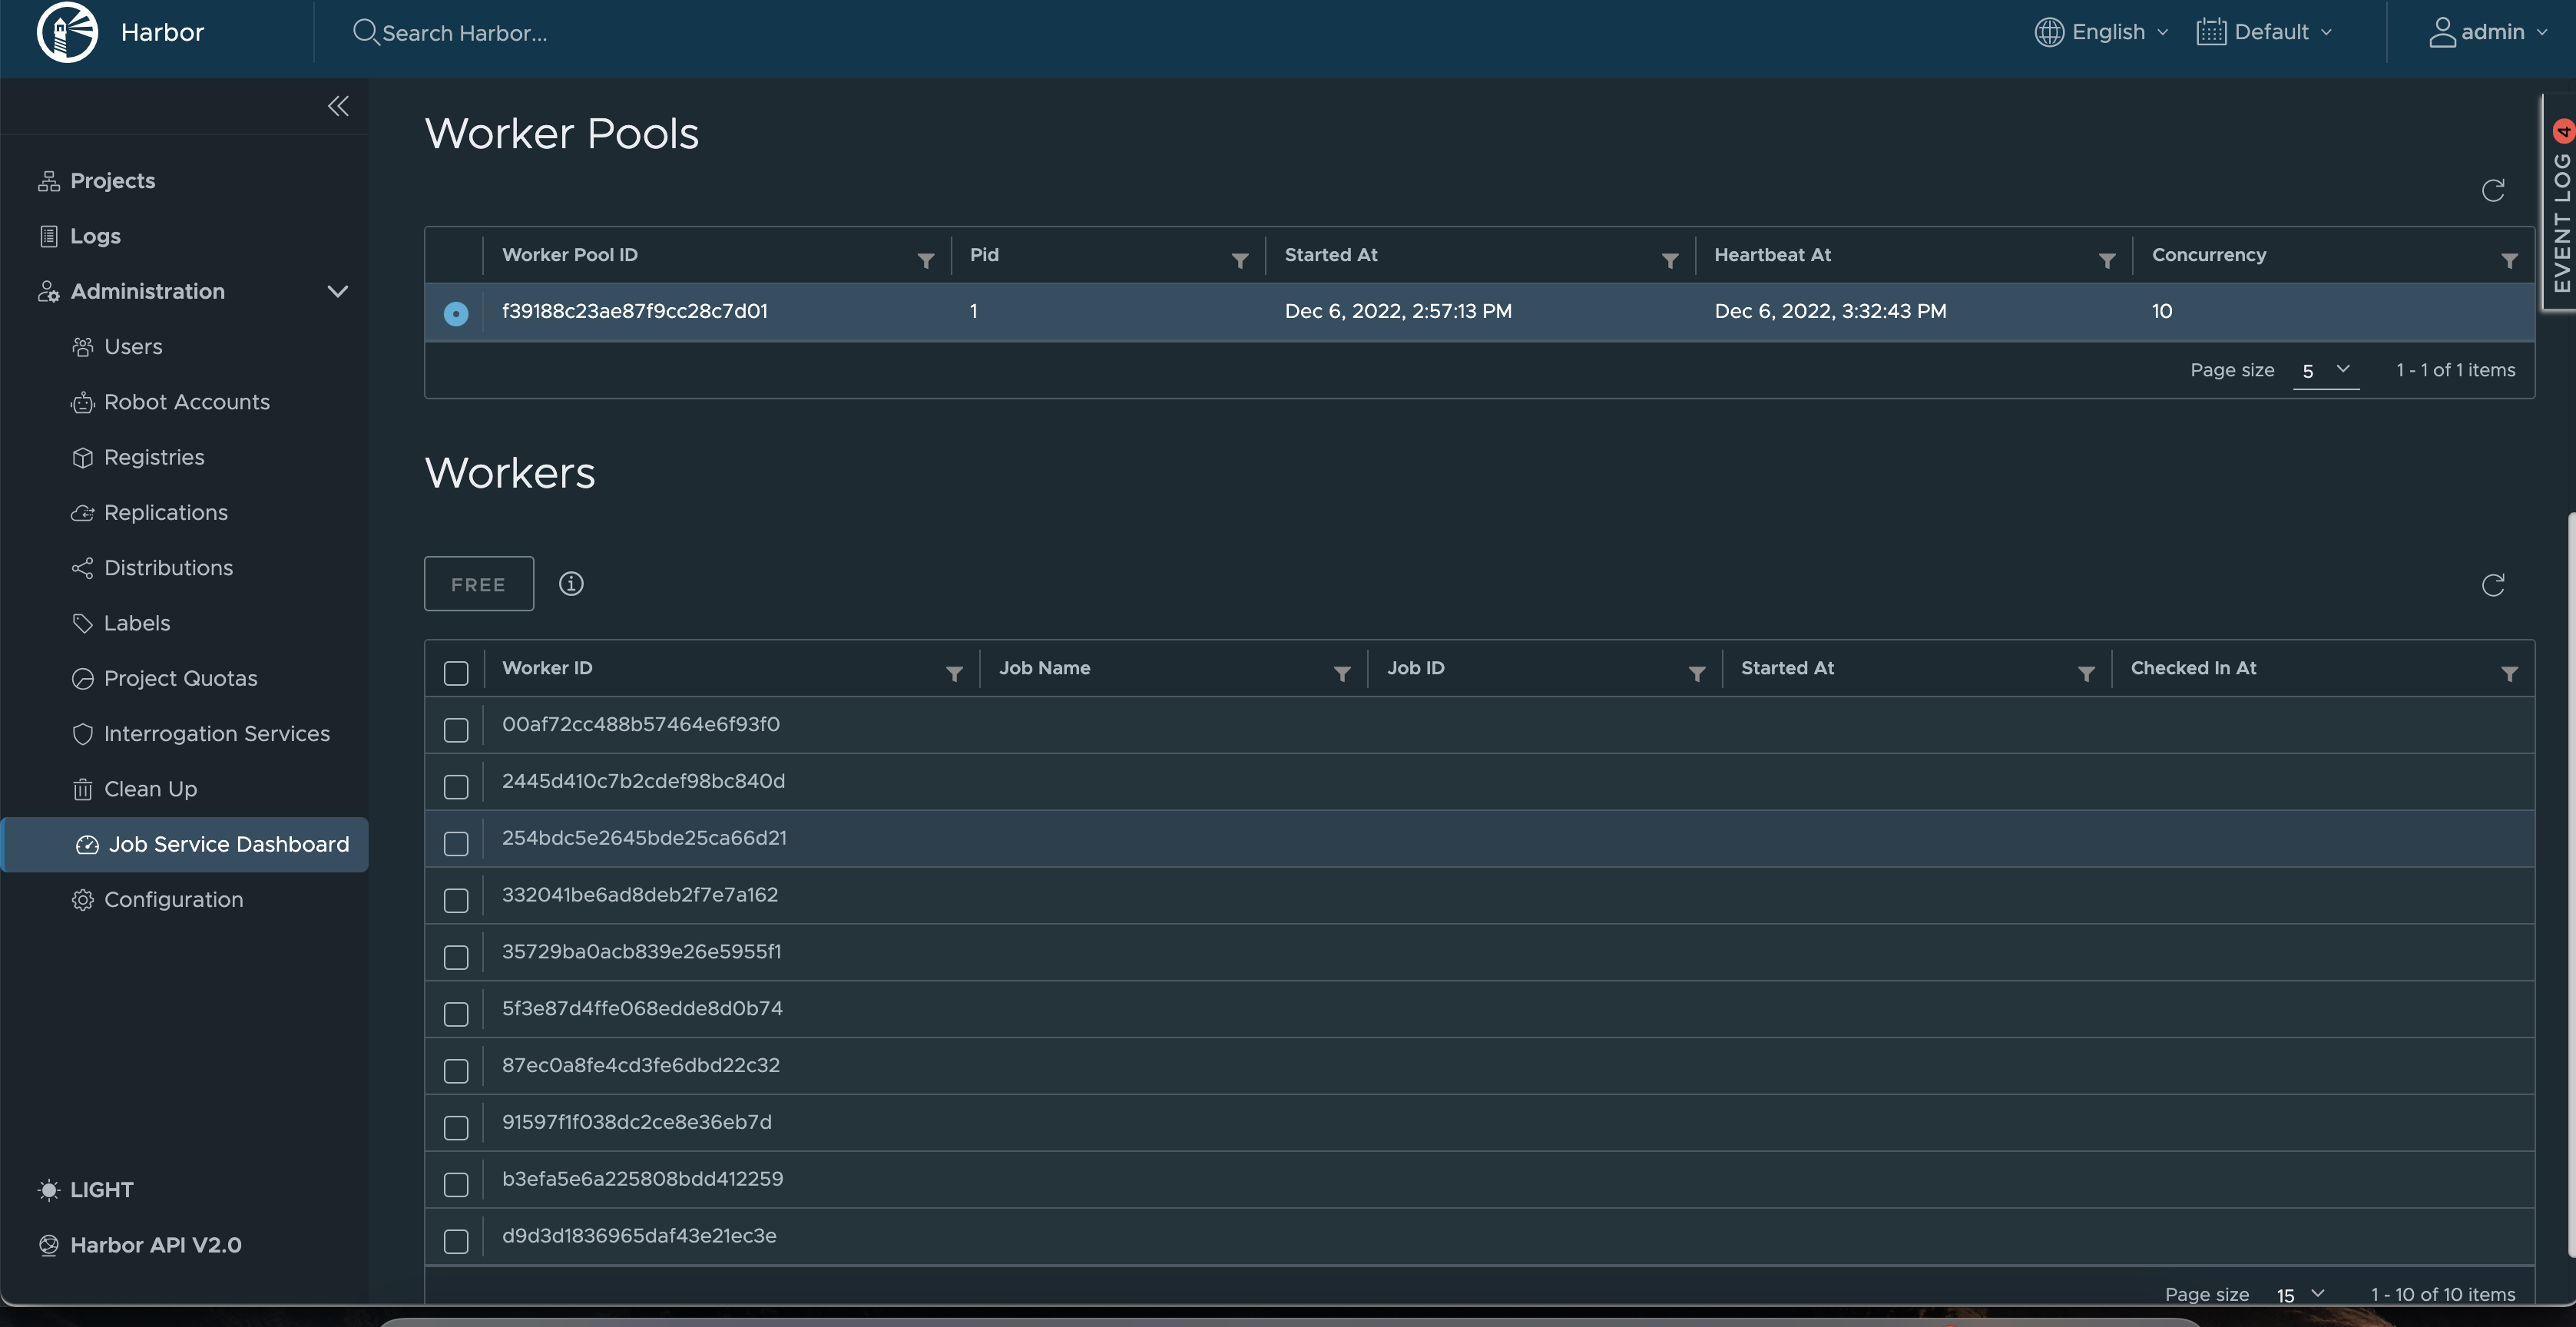Open the Configuration page
Viewport: 2576px width, 1327px height.
click(157, 900)
